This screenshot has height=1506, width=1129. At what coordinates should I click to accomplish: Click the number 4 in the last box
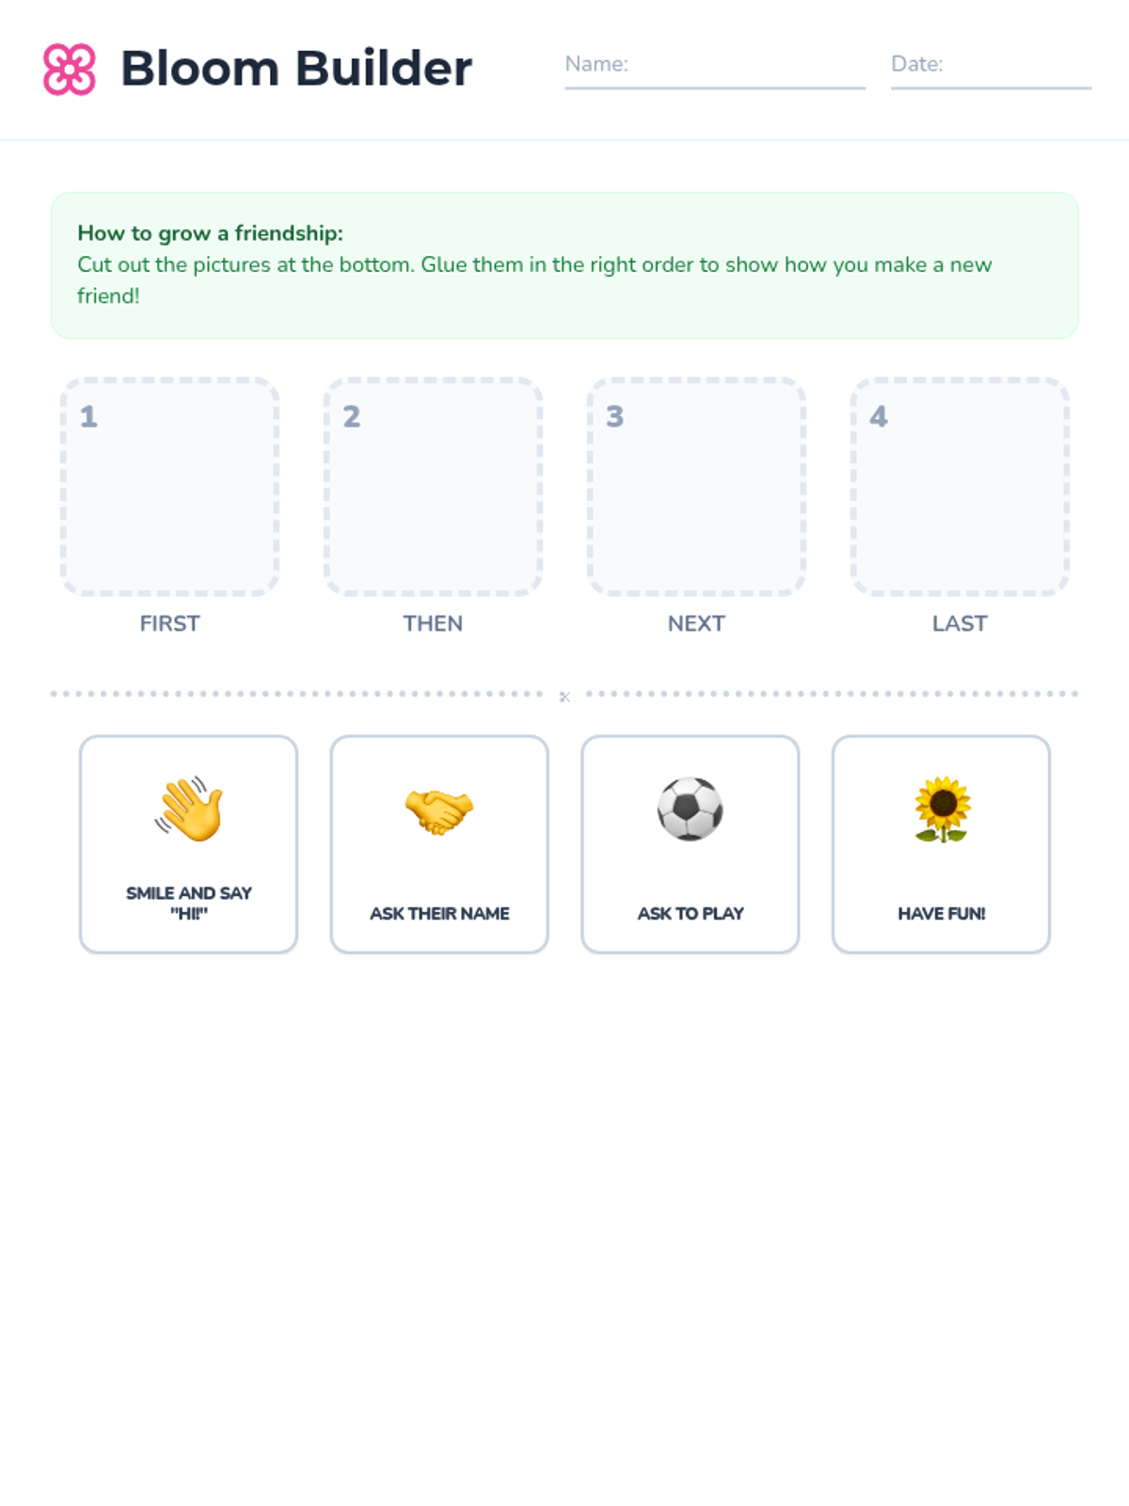coord(879,416)
